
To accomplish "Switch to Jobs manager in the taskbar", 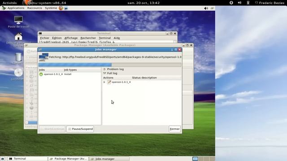I will (109, 159).
